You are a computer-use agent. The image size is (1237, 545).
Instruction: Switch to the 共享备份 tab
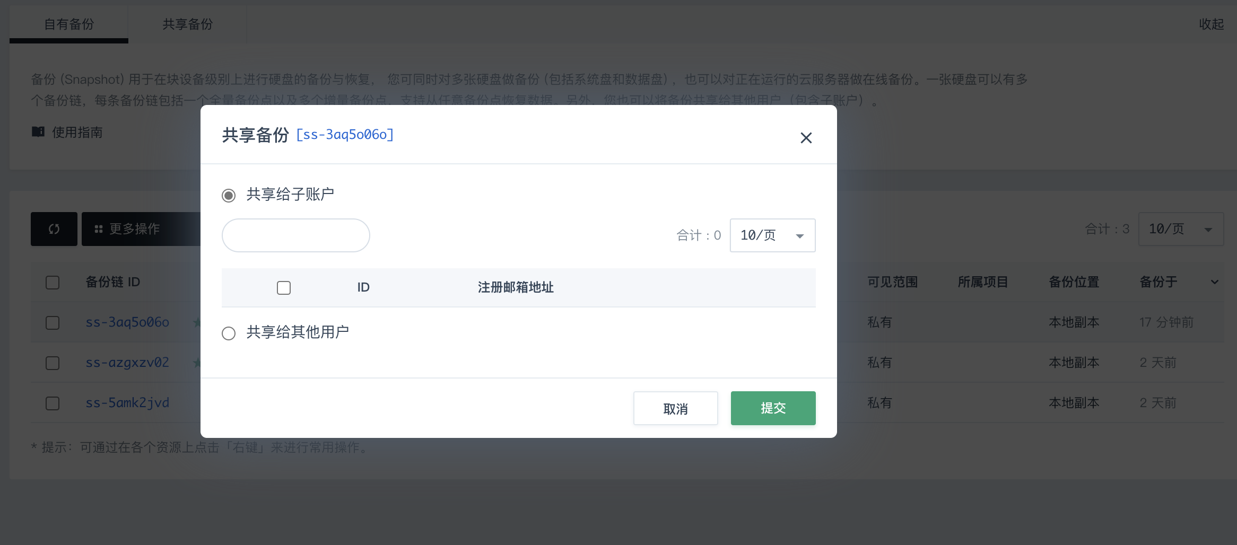click(187, 24)
